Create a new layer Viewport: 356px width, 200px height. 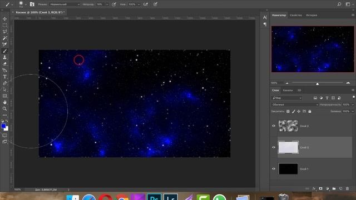pos(340,188)
